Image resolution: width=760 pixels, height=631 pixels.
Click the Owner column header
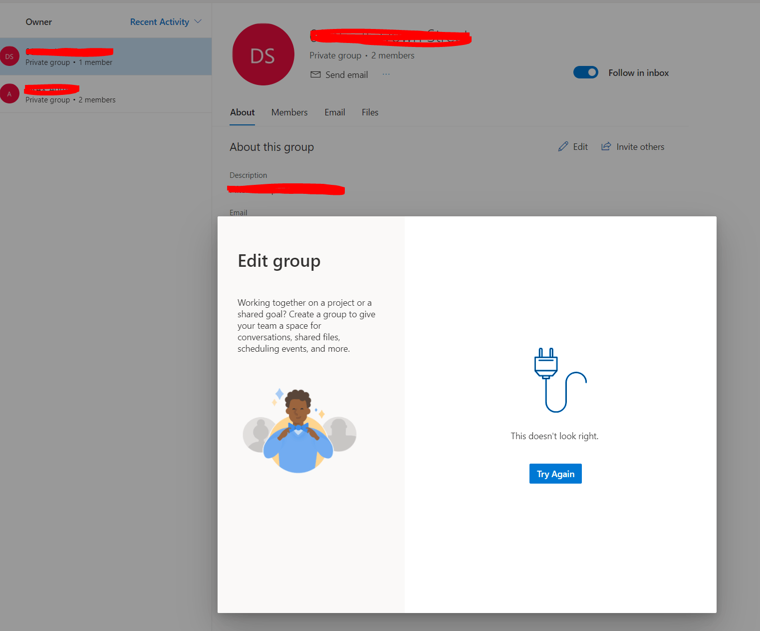[39, 22]
